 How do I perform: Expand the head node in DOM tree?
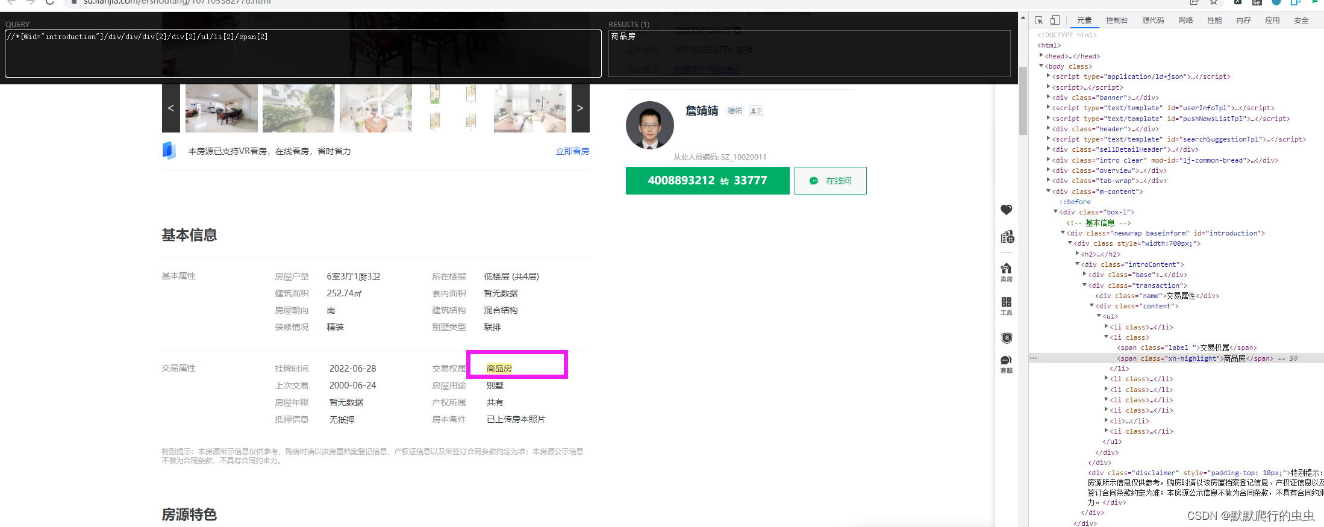tap(1041, 55)
